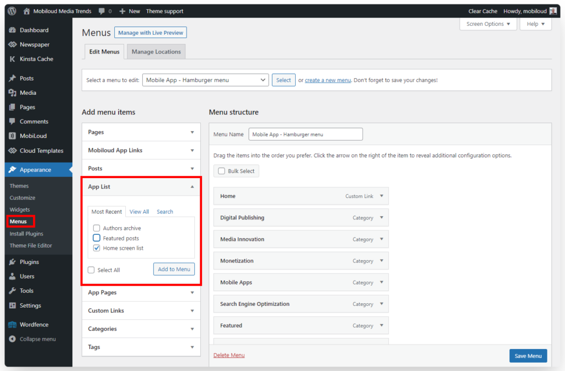The height and width of the screenshot is (371, 565).
Task: Click the Pages icon in sidebar
Action: click(x=13, y=107)
